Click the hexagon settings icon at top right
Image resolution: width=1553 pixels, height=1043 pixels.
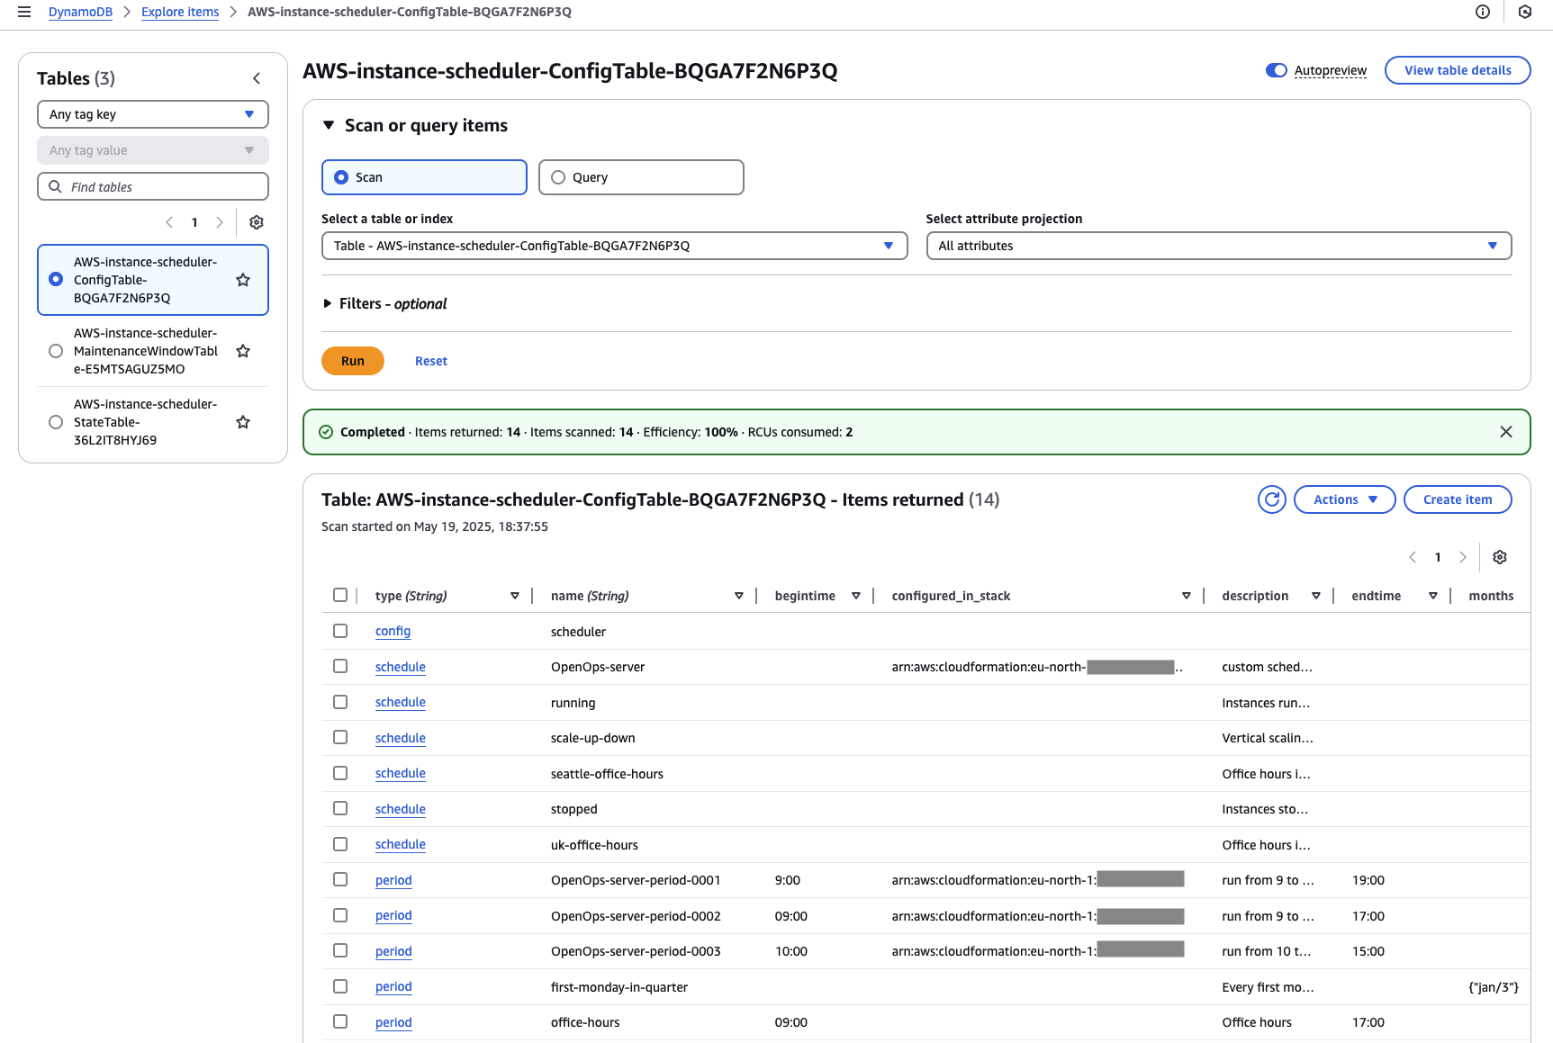[1525, 12]
